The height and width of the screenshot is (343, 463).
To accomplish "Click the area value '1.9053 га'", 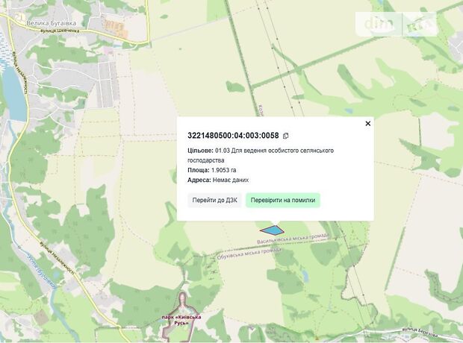I will click(223, 170).
